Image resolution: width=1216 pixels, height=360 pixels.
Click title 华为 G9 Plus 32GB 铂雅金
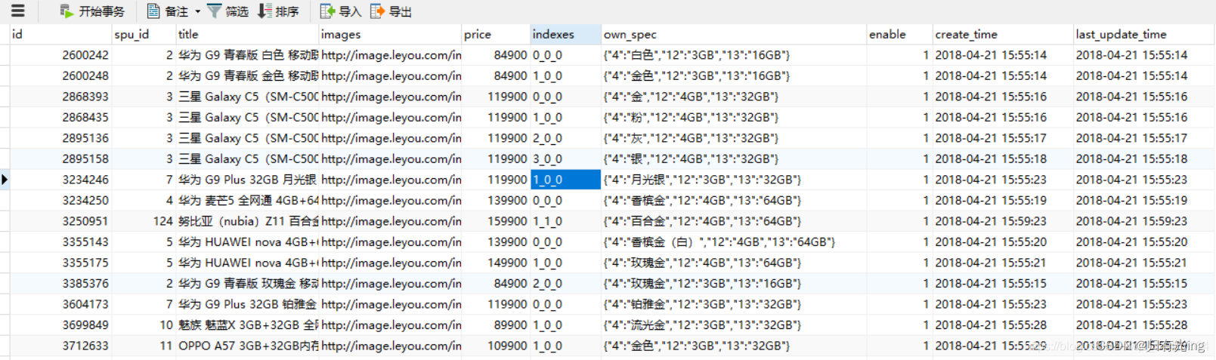tap(247, 304)
